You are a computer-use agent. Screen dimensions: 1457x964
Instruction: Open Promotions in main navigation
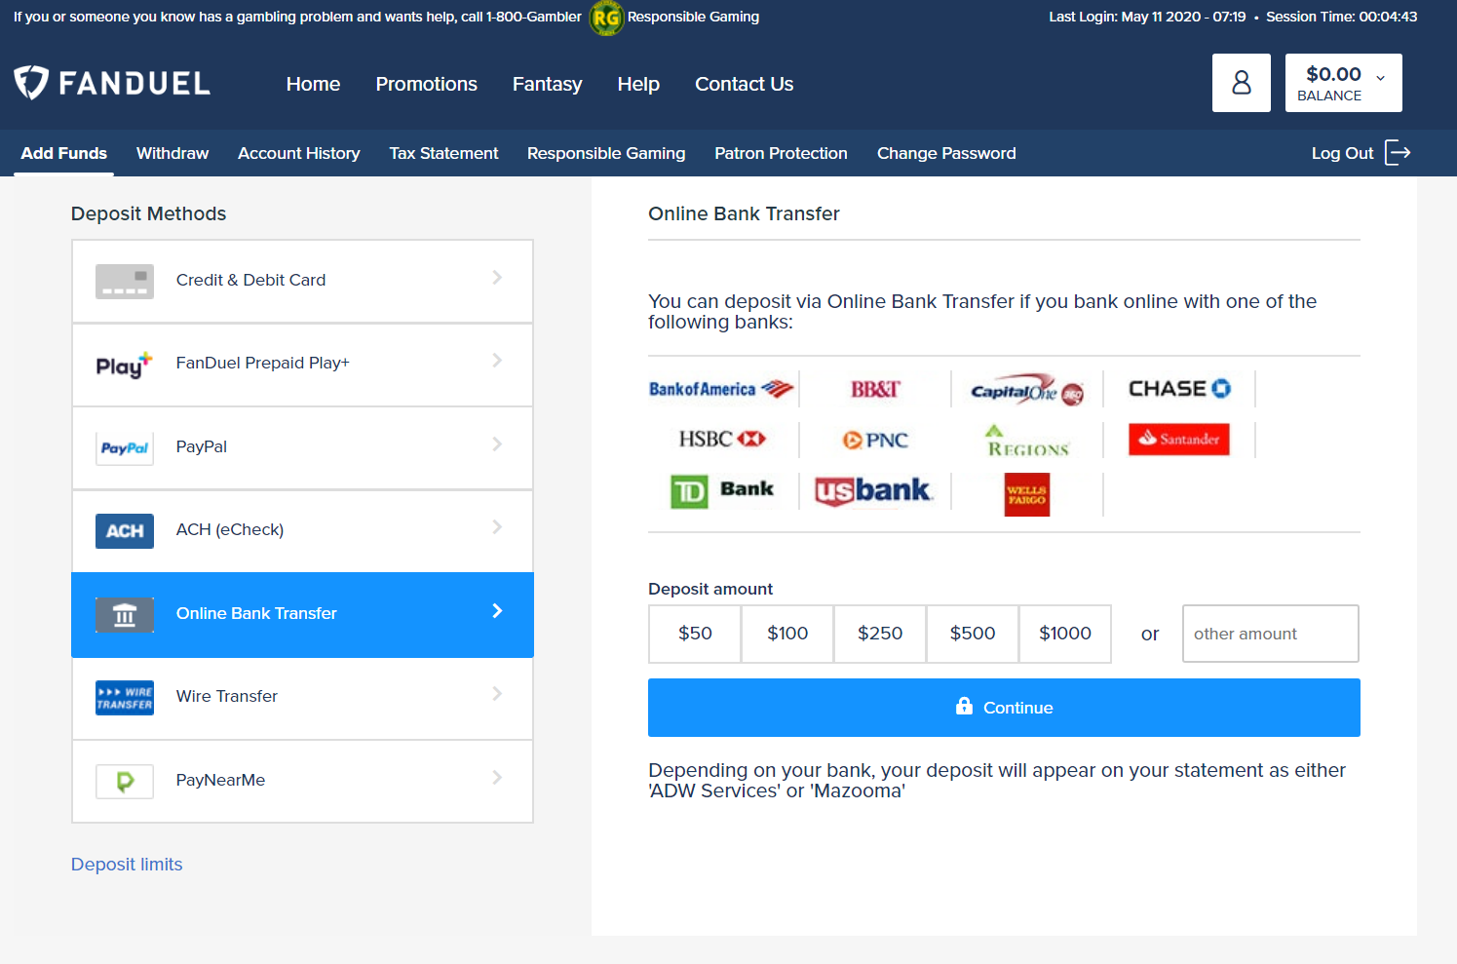pos(426,84)
